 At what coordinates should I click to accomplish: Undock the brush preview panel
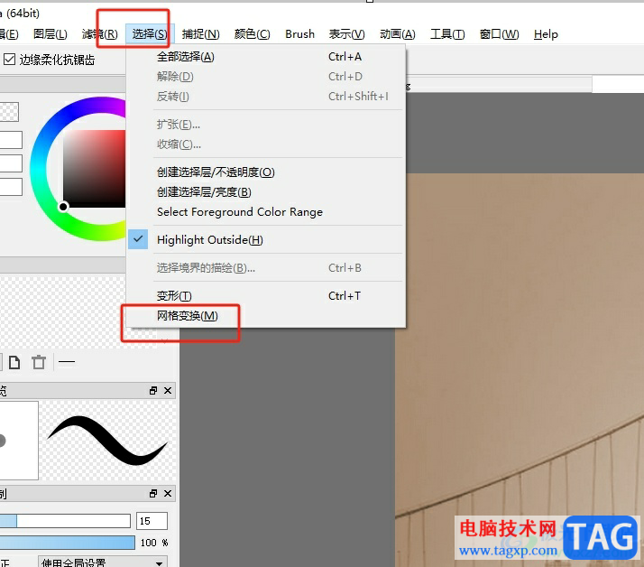click(153, 390)
